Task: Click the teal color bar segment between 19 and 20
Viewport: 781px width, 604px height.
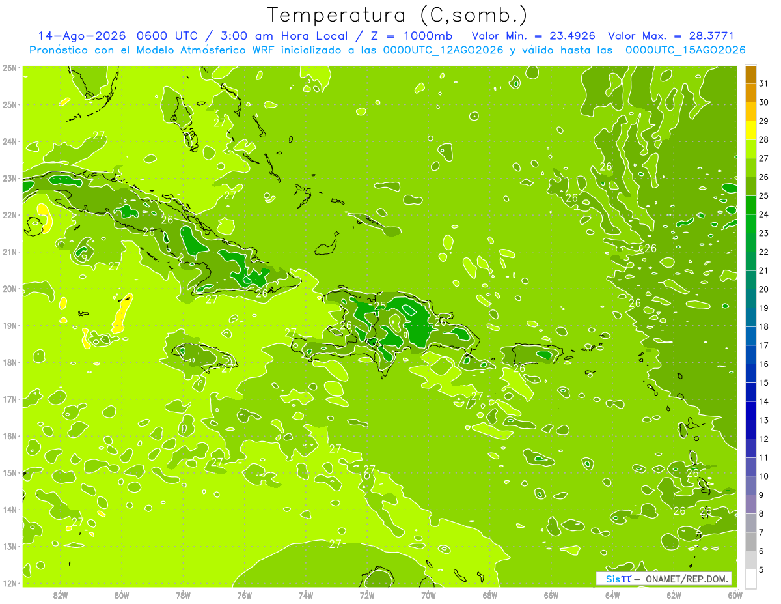Action: pyautogui.click(x=750, y=298)
